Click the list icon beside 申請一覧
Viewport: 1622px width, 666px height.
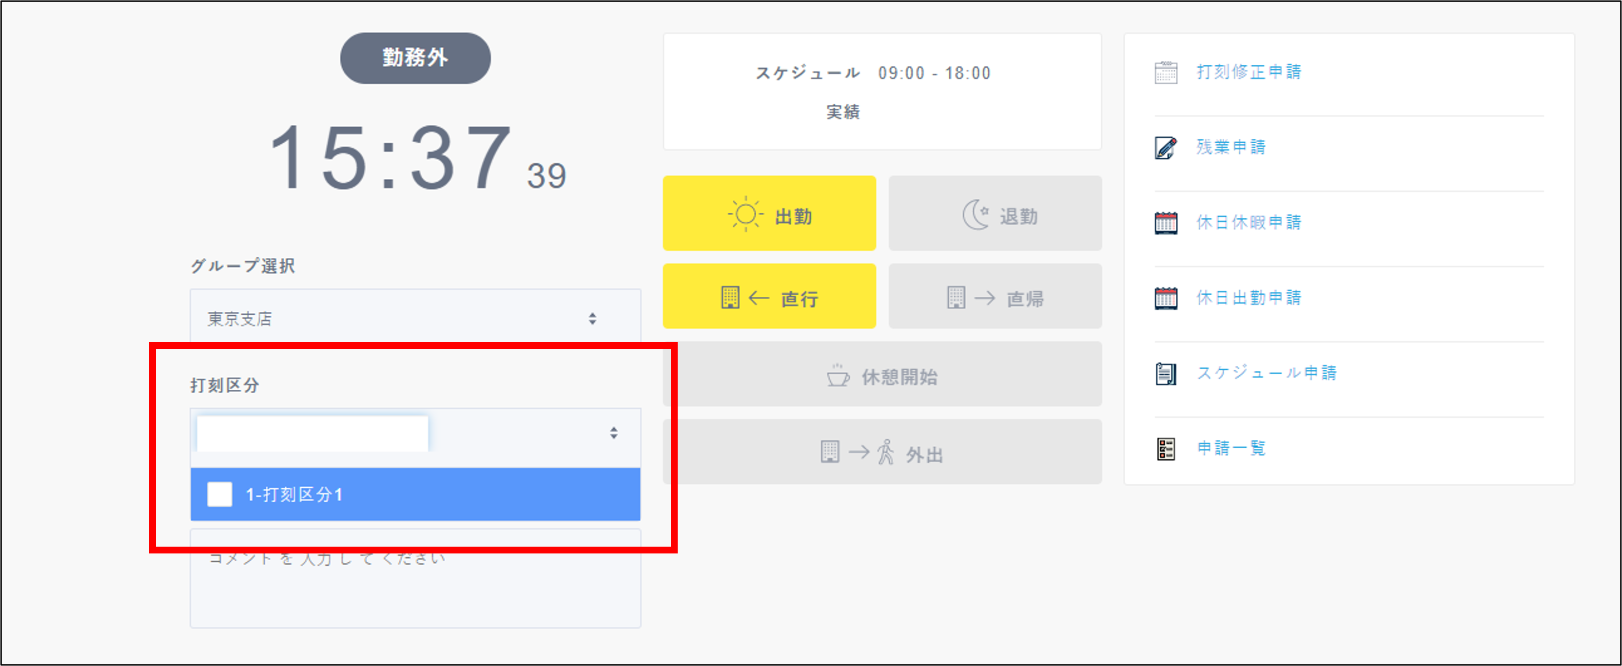(x=1166, y=448)
